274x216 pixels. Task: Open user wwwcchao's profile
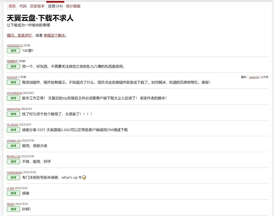(14, 109)
